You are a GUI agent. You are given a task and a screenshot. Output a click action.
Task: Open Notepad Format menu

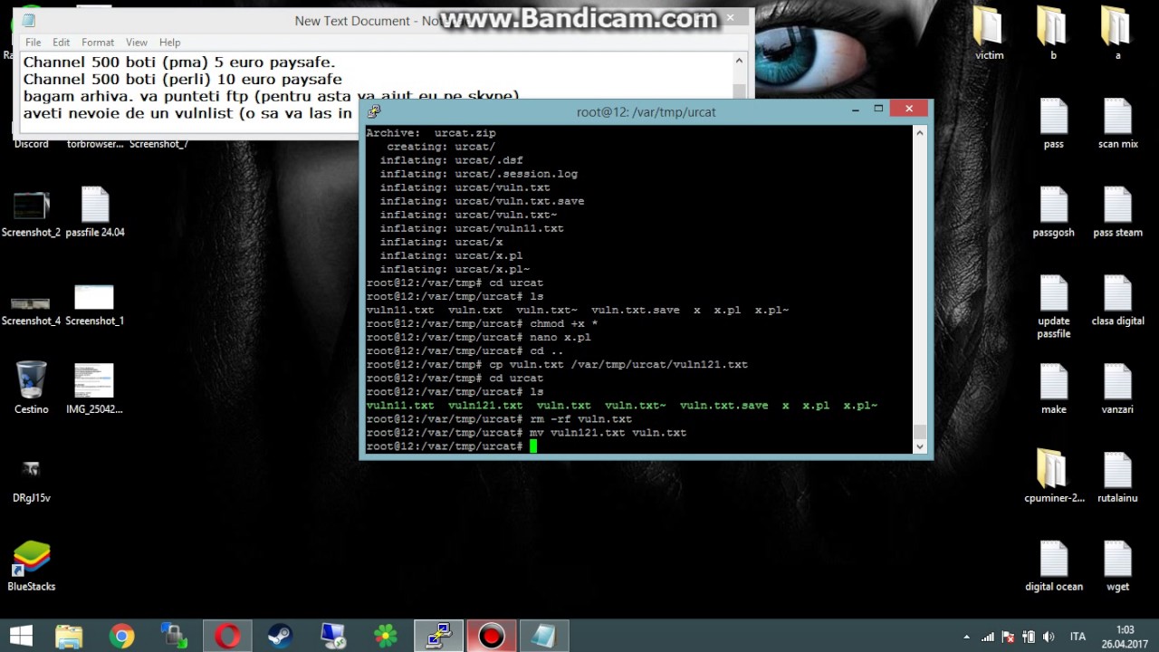pyautogui.click(x=98, y=42)
